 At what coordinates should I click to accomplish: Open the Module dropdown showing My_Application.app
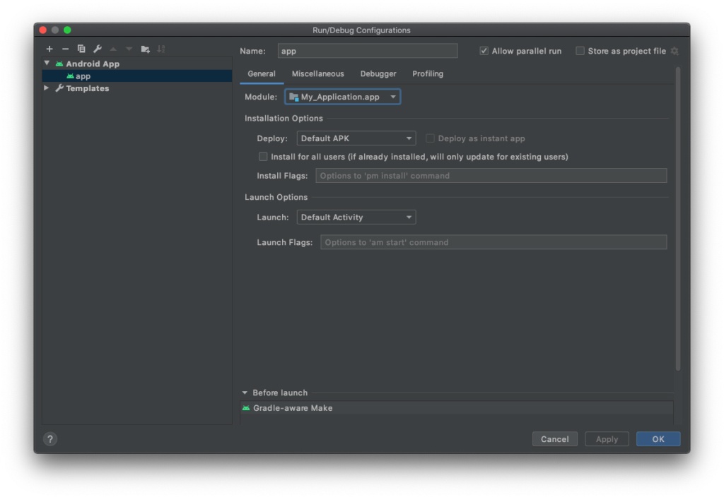(x=343, y=97)
